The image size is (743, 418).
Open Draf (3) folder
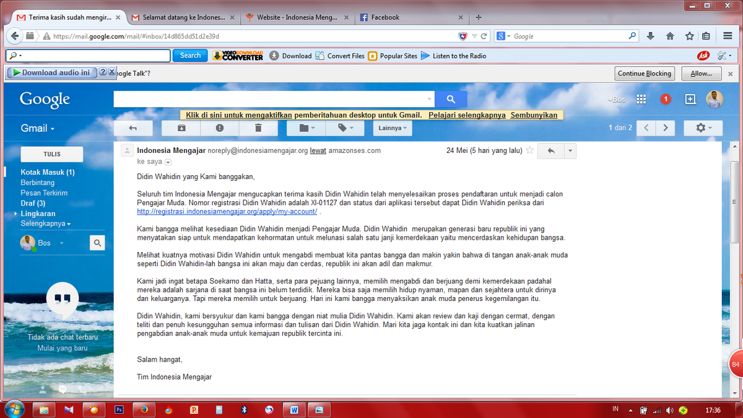click(33, 203)
